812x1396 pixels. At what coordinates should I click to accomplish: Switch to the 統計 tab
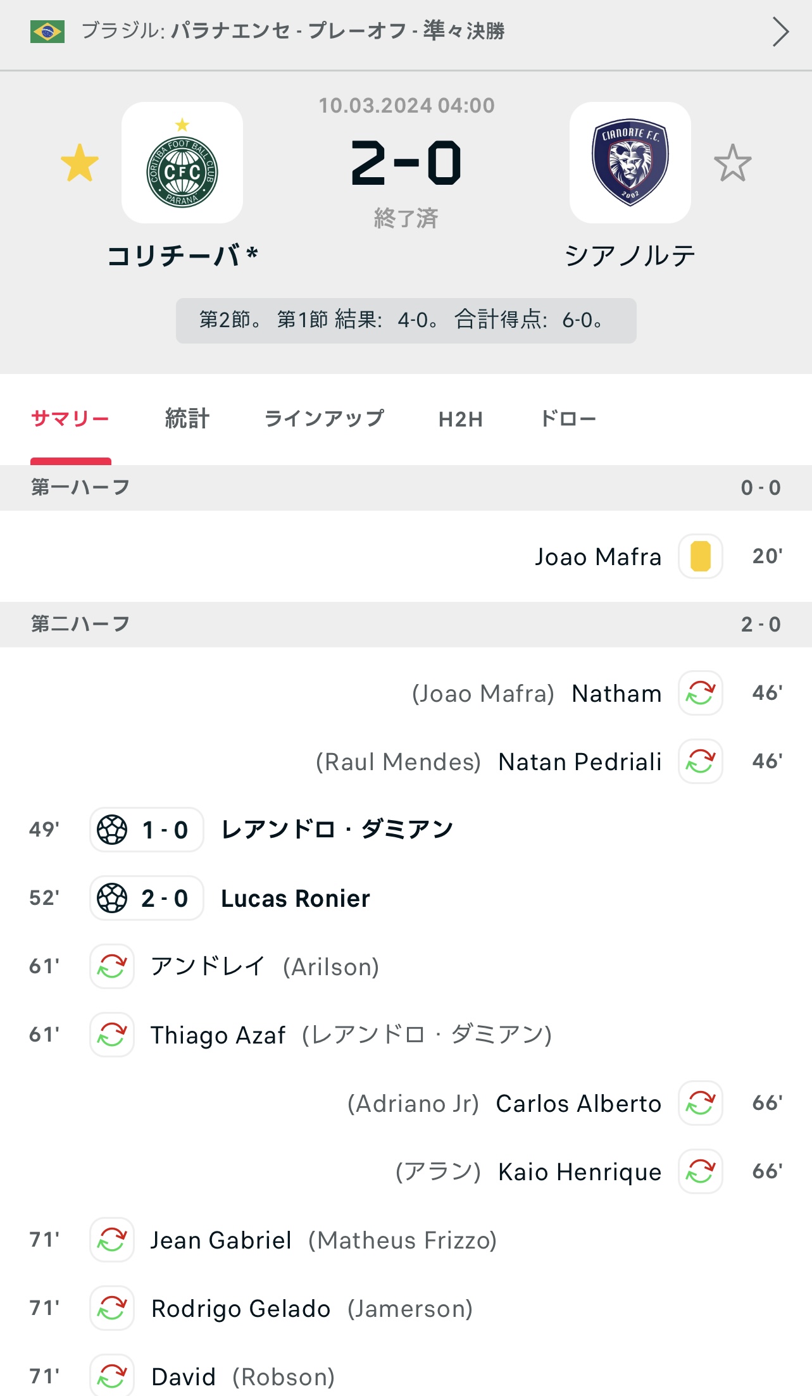coord(187,418)
